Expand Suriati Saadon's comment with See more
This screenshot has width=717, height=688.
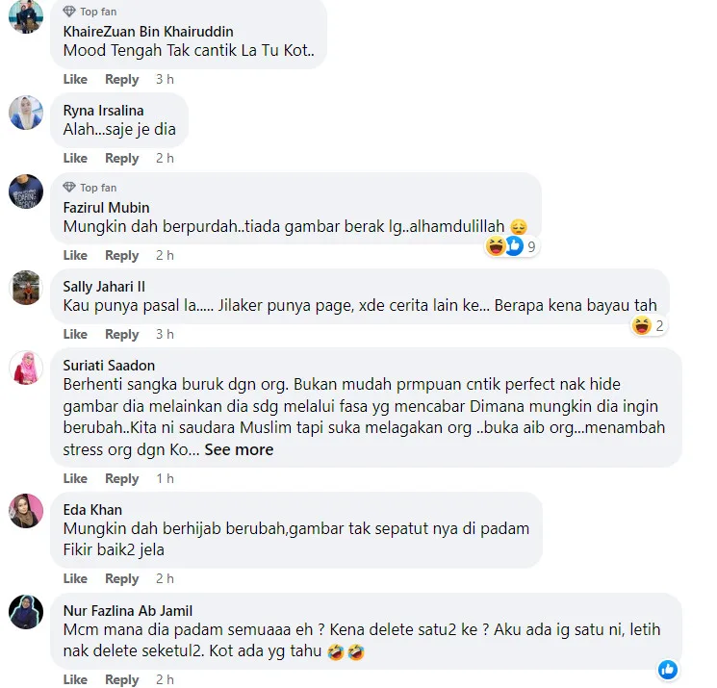tap(239, 449)
